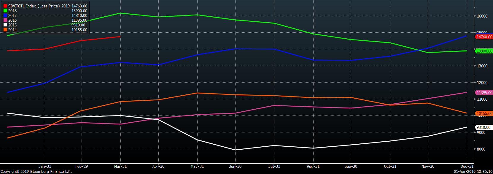Select the SIVCTOTL Index legend title
The width and height of the screenshot is (493, 174).
(34, 6)
